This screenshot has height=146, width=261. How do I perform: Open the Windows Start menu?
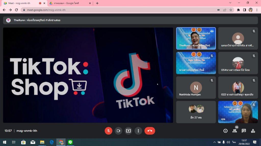(5, 142)
